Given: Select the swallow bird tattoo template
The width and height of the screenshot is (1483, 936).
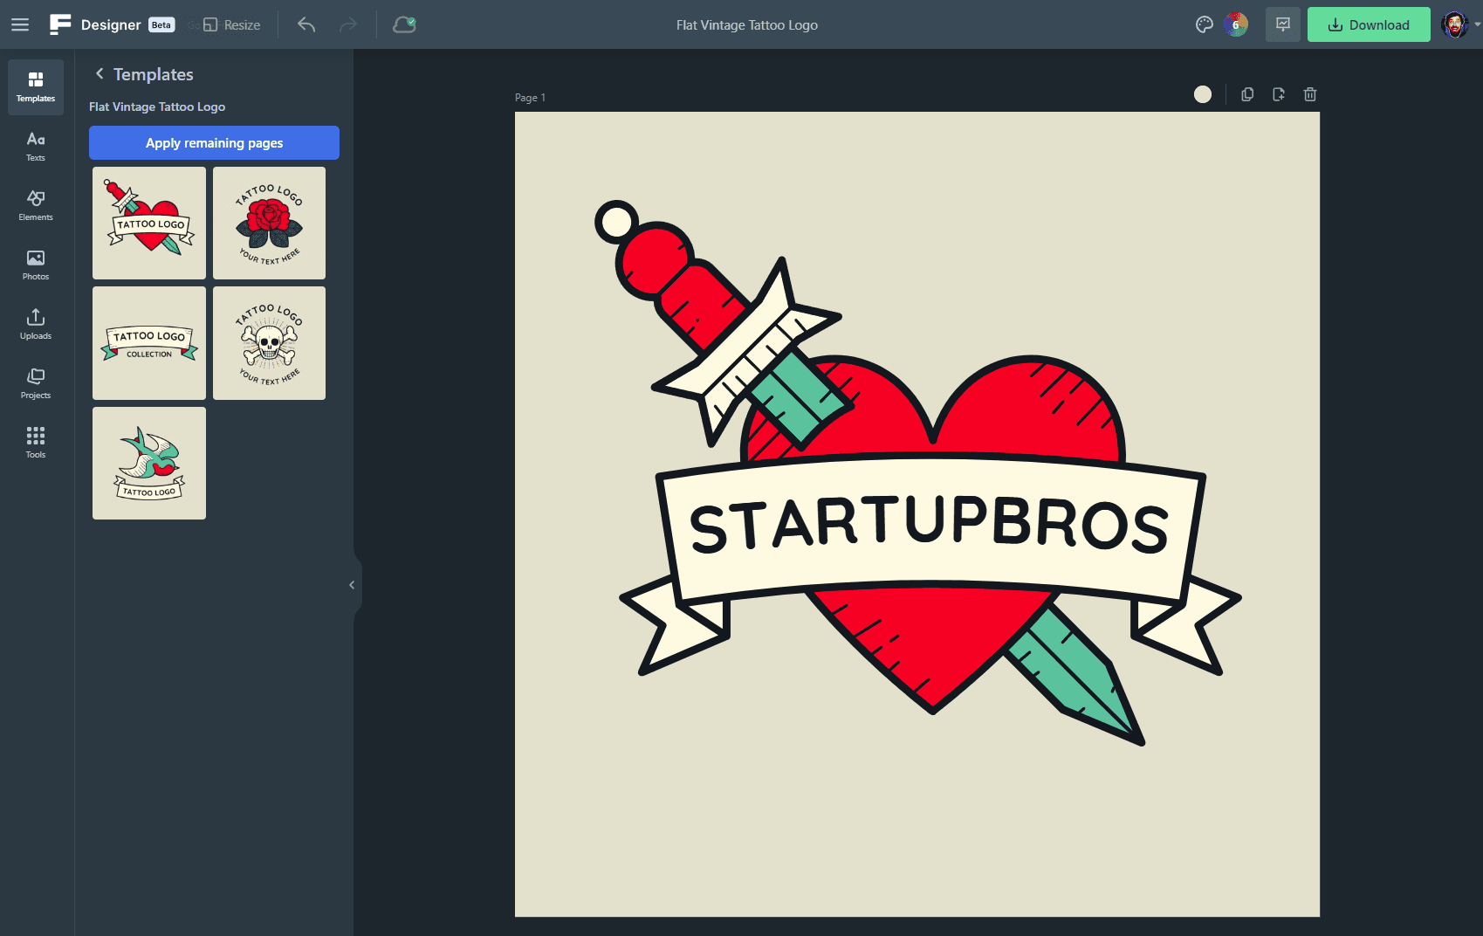Looking at the screenshot, I should tap(149, 464).
